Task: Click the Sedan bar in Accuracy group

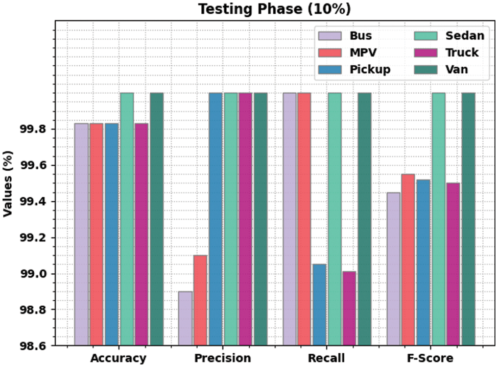Action: 127,219
